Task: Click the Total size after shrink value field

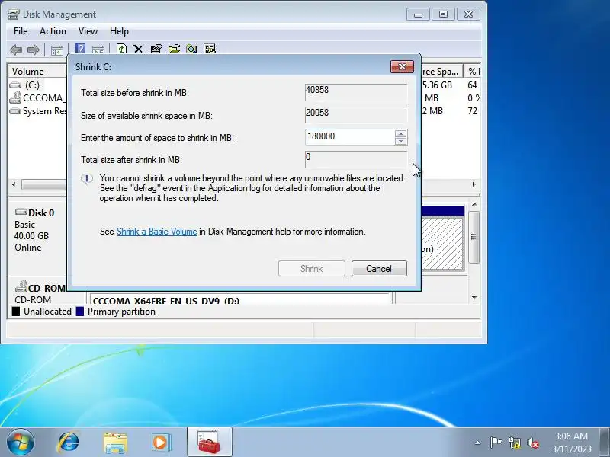Action: click(356, 159)
